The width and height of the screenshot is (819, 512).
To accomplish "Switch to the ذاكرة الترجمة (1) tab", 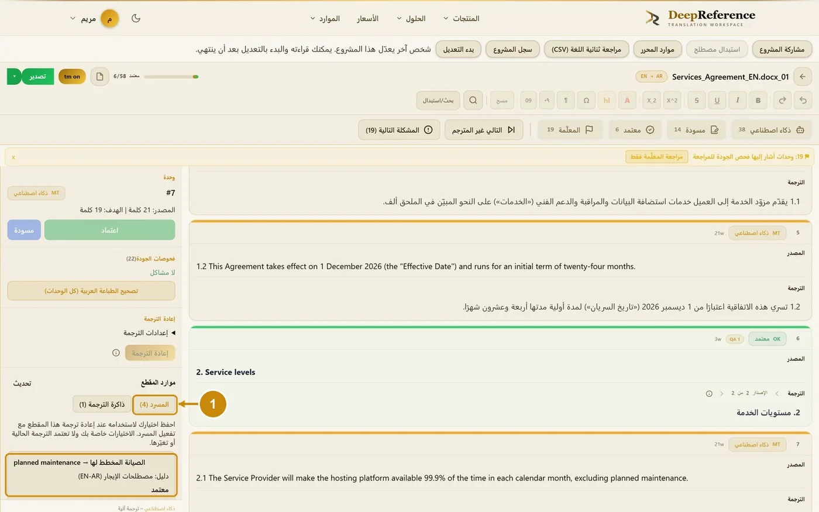I will click(x=102, y=404).
